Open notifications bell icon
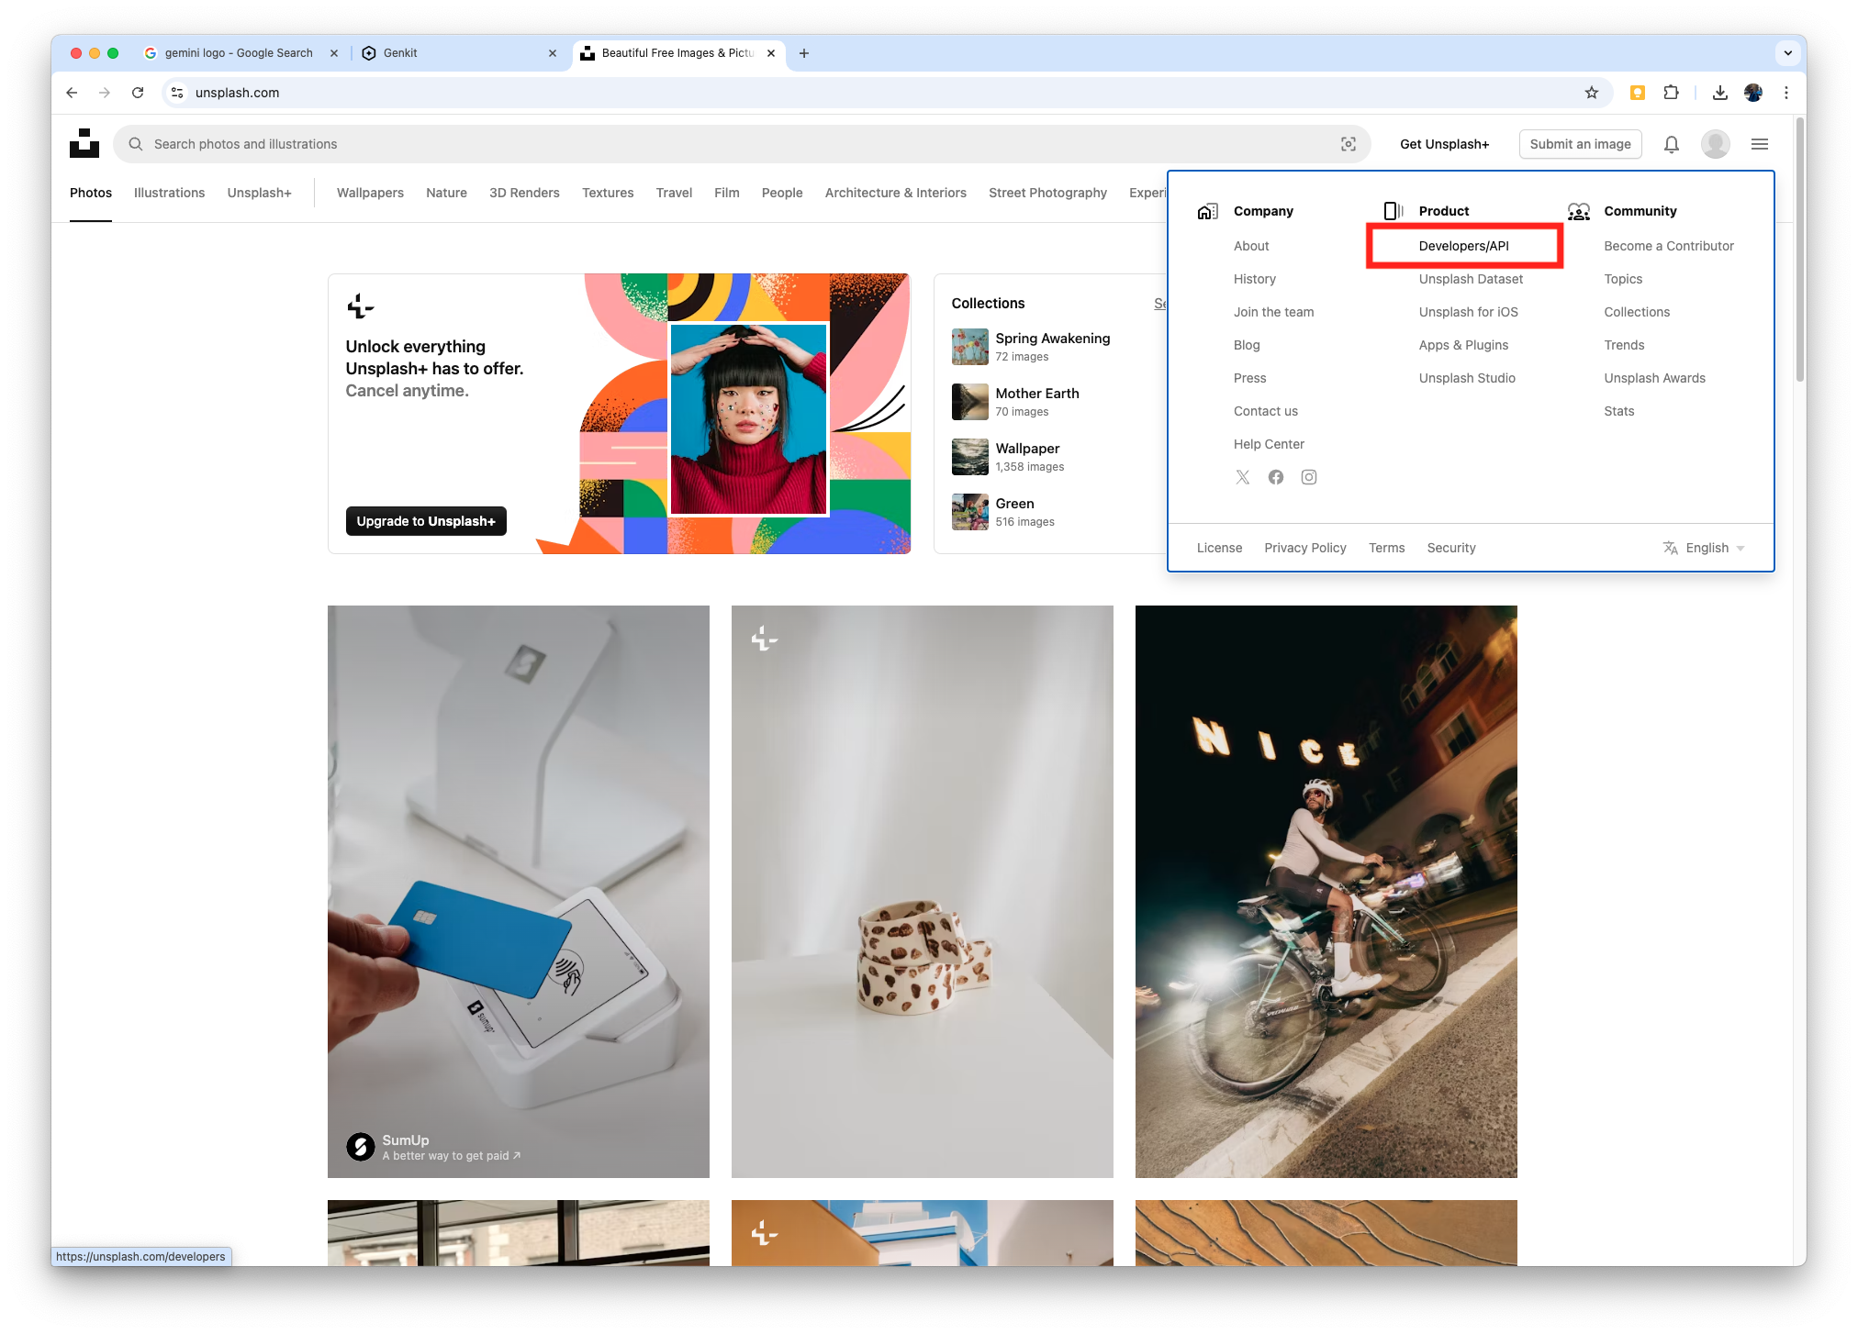The height and width of the screenshot is (1334, 1858). (x=1672, y=144)
